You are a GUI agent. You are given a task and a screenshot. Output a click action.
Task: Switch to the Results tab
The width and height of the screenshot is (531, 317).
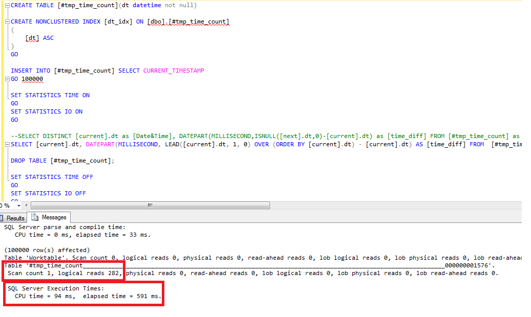pyautogui.click(x=14, y=218)
